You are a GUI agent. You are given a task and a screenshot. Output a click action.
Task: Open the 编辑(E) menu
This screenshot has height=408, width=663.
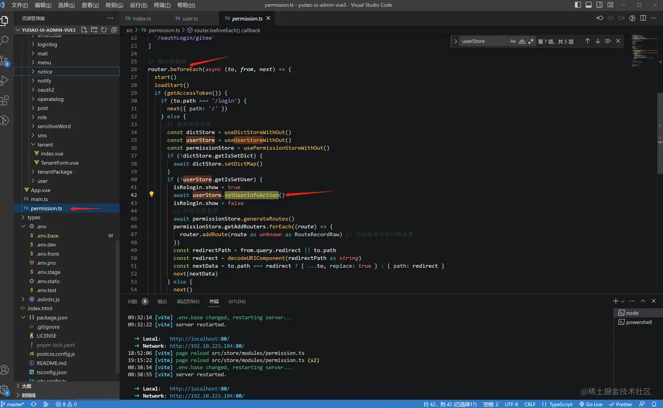point(43,5)
